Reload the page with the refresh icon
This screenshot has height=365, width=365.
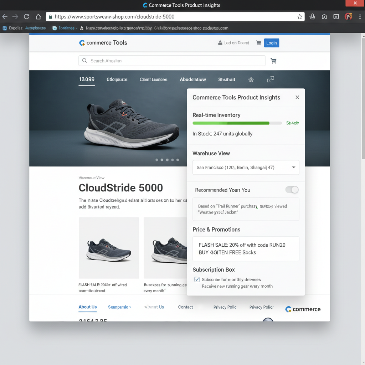[26, 16]
